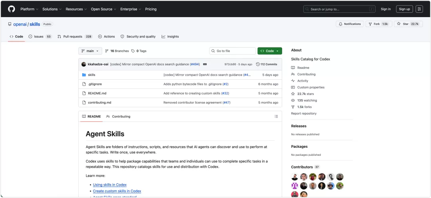Open Using skills in Codex link
The image size is (431, 198).
coord(110,185)
